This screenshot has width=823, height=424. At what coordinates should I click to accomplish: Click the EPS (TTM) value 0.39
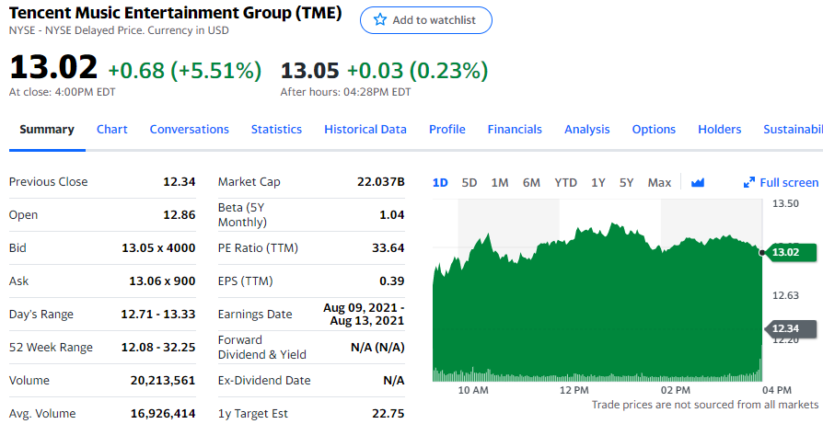click(391, 281)
